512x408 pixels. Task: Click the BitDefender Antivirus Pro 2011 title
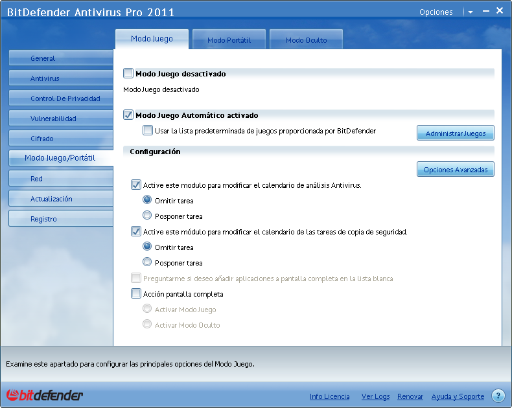(91, 12)
